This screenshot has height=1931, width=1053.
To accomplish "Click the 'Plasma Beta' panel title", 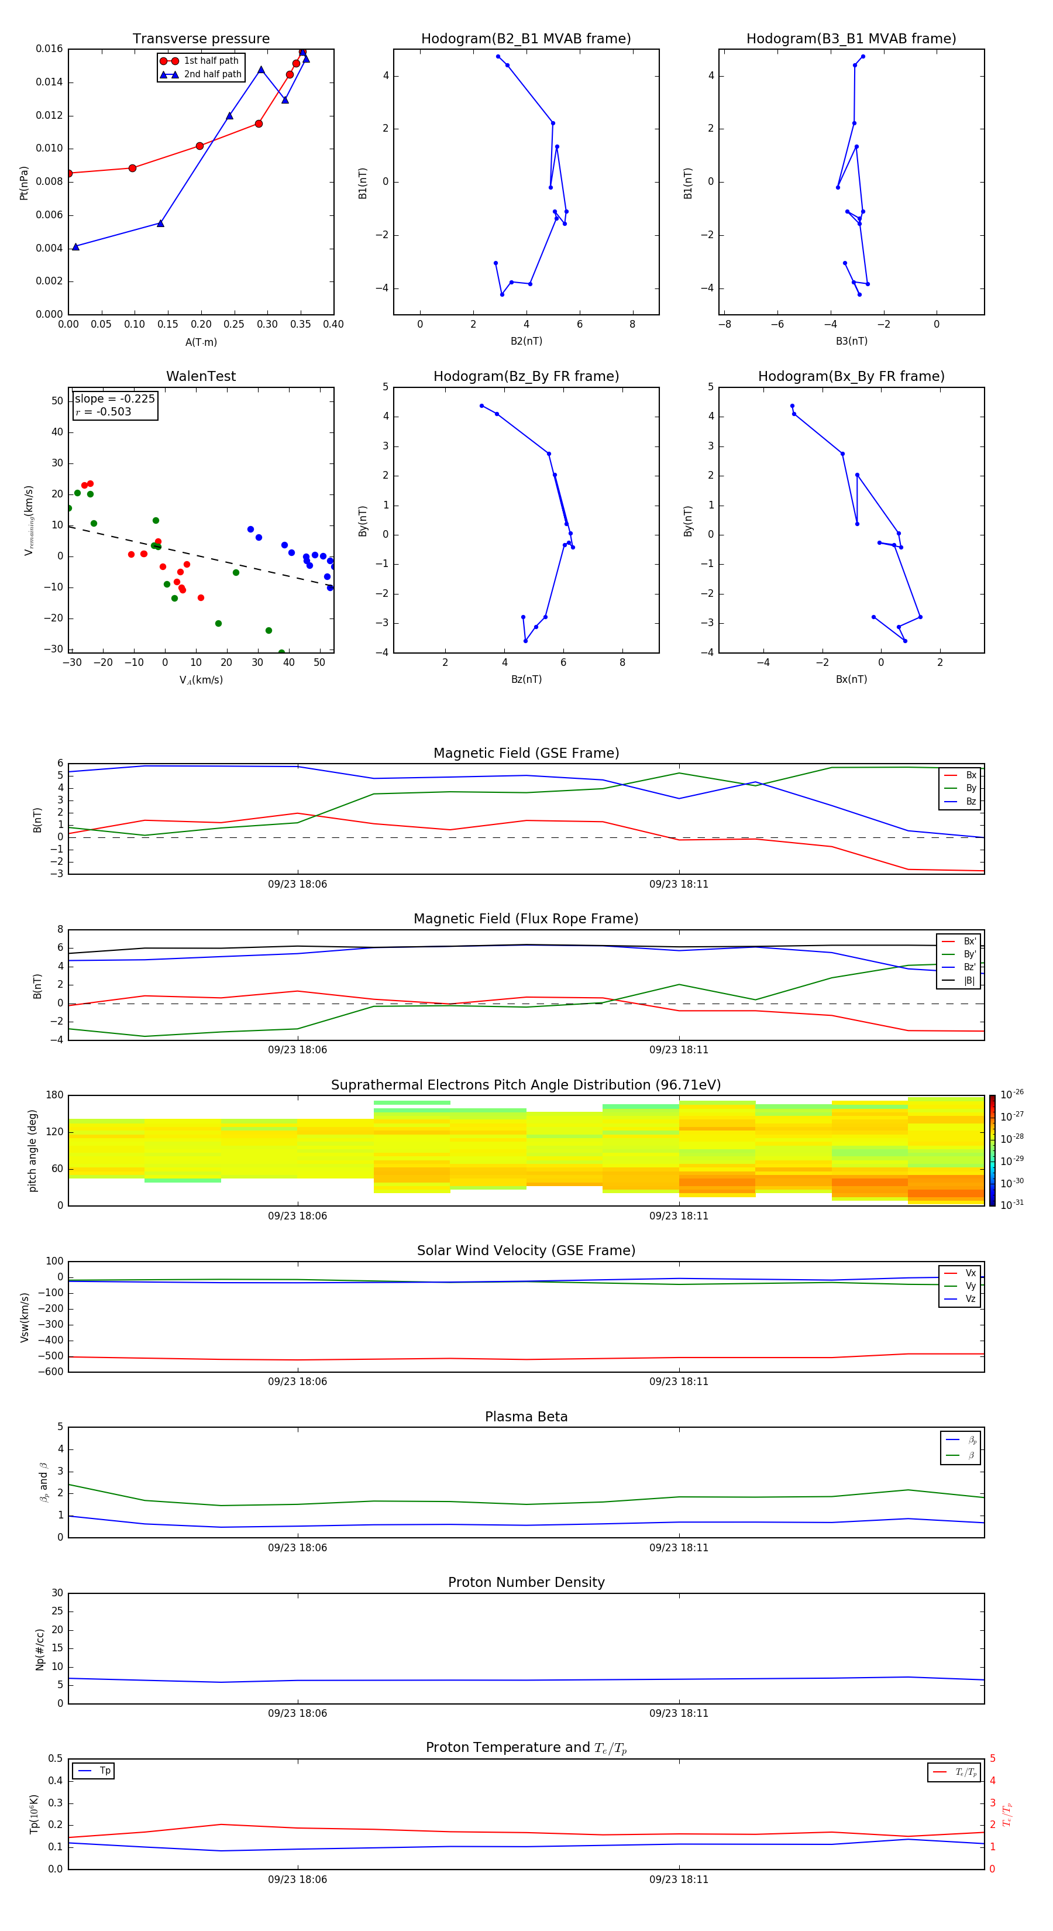I will (526, 1417).
